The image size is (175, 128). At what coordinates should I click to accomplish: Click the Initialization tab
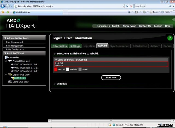140,46
